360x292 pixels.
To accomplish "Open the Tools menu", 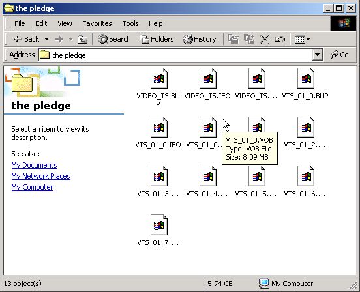I will pos(130,23).
